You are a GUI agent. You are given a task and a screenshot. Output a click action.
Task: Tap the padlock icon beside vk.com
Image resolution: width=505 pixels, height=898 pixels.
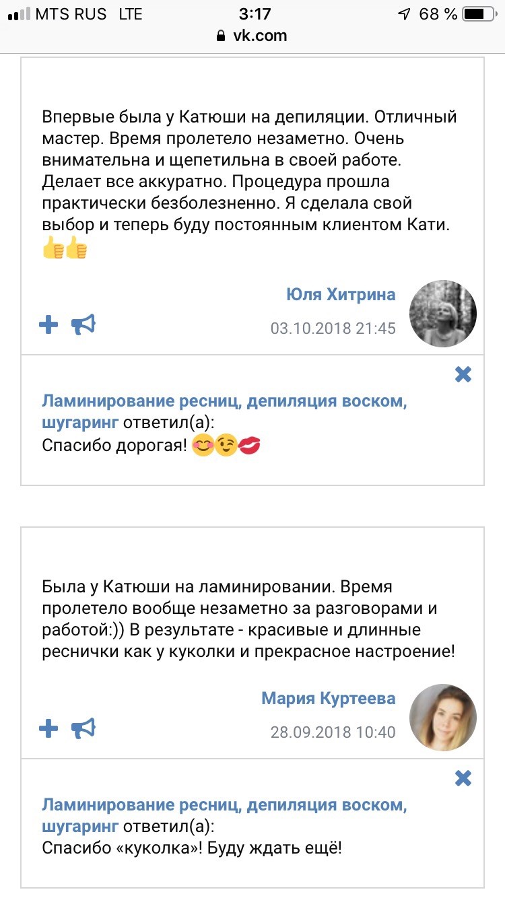tap(220, 36)
